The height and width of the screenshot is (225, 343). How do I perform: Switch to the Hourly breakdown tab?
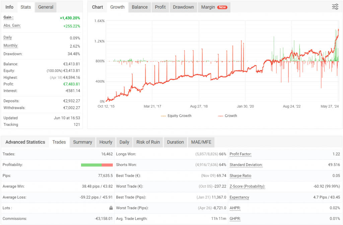click(106, 142)
